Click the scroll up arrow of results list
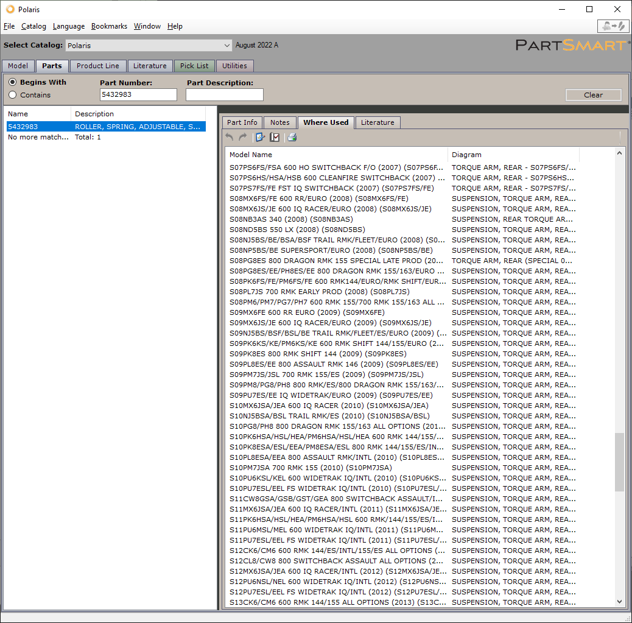 pyautogui.click(x=619, y=153)
